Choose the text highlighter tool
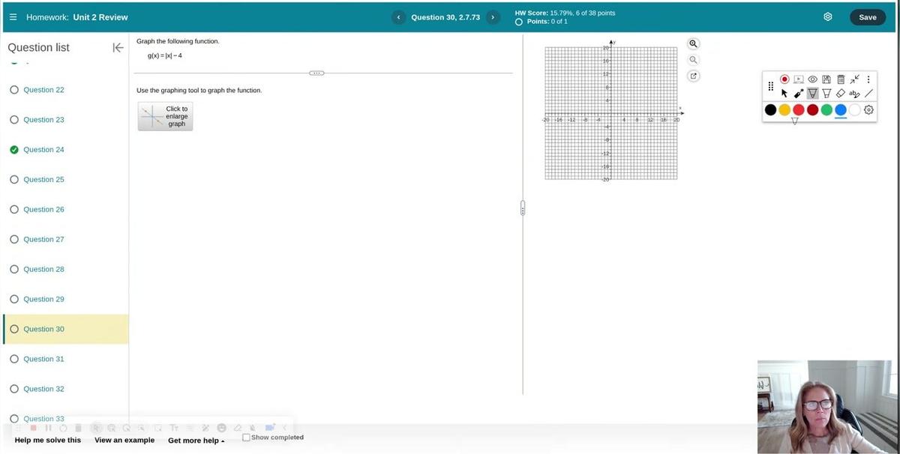Image resolution: width=900 pixels, height=454 pixels. [x=854, y=94]
